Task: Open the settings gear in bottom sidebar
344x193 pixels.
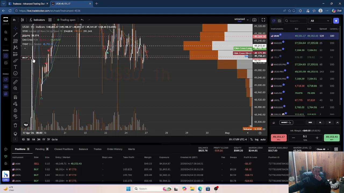Action: (6, 164)
